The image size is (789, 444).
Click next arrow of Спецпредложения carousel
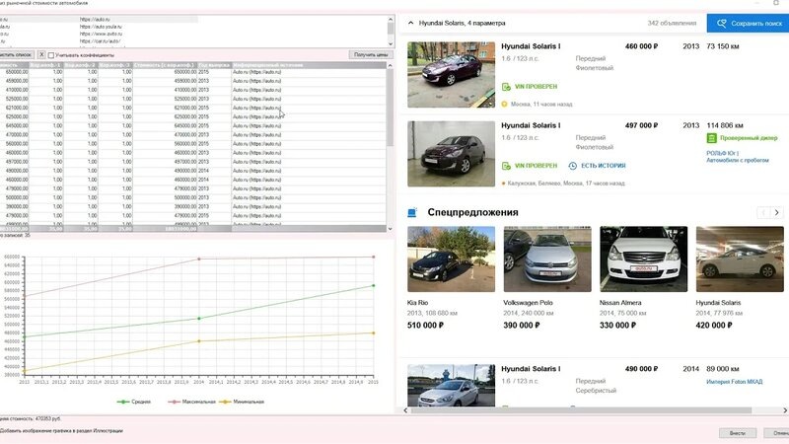pyautogui.click(x=777, y=212)
